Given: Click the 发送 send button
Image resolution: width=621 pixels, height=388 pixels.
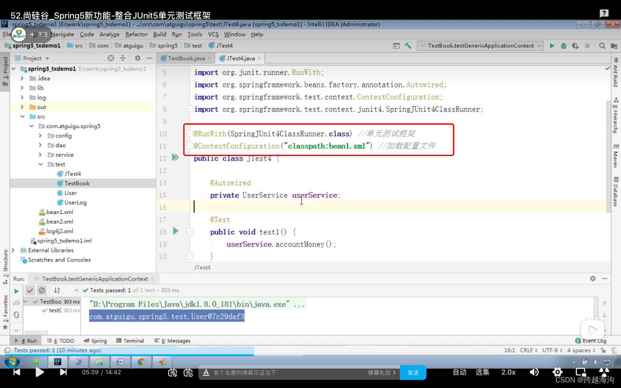Looking at the screenshot, I should pos(413,372).
